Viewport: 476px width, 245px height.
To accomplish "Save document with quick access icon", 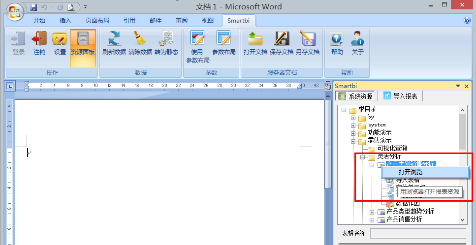I will click(33, 7).
